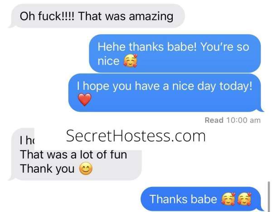This screenshot has height=212, width=272.
Task: Click the "Thank you" text line
Action: click(47, 169)
